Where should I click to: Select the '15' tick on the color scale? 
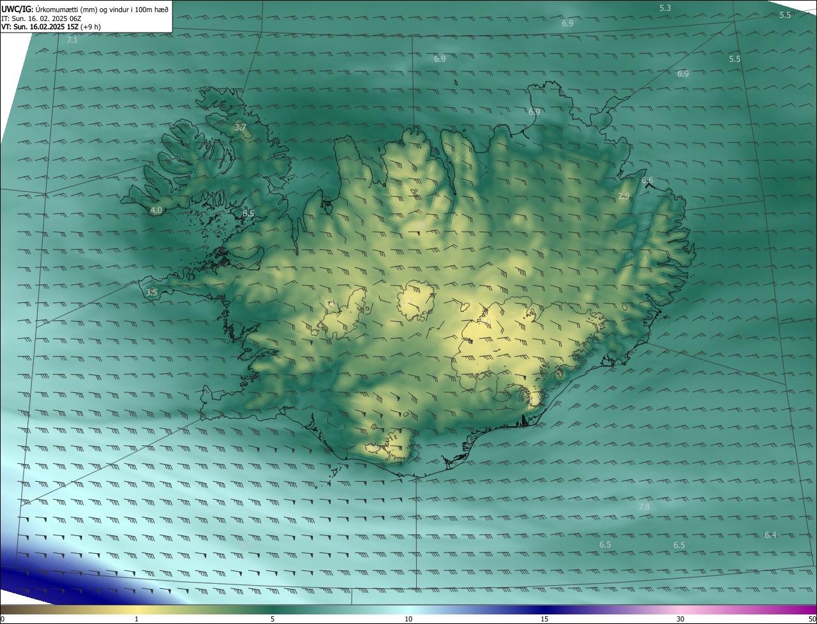(544, 619)
